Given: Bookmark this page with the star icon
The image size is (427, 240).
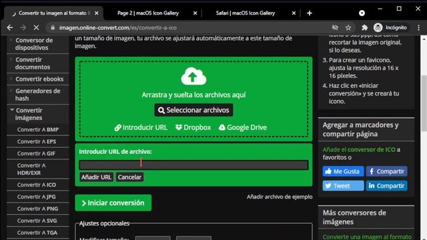Looking at the screenshot, I should click(x=348, y=27).
